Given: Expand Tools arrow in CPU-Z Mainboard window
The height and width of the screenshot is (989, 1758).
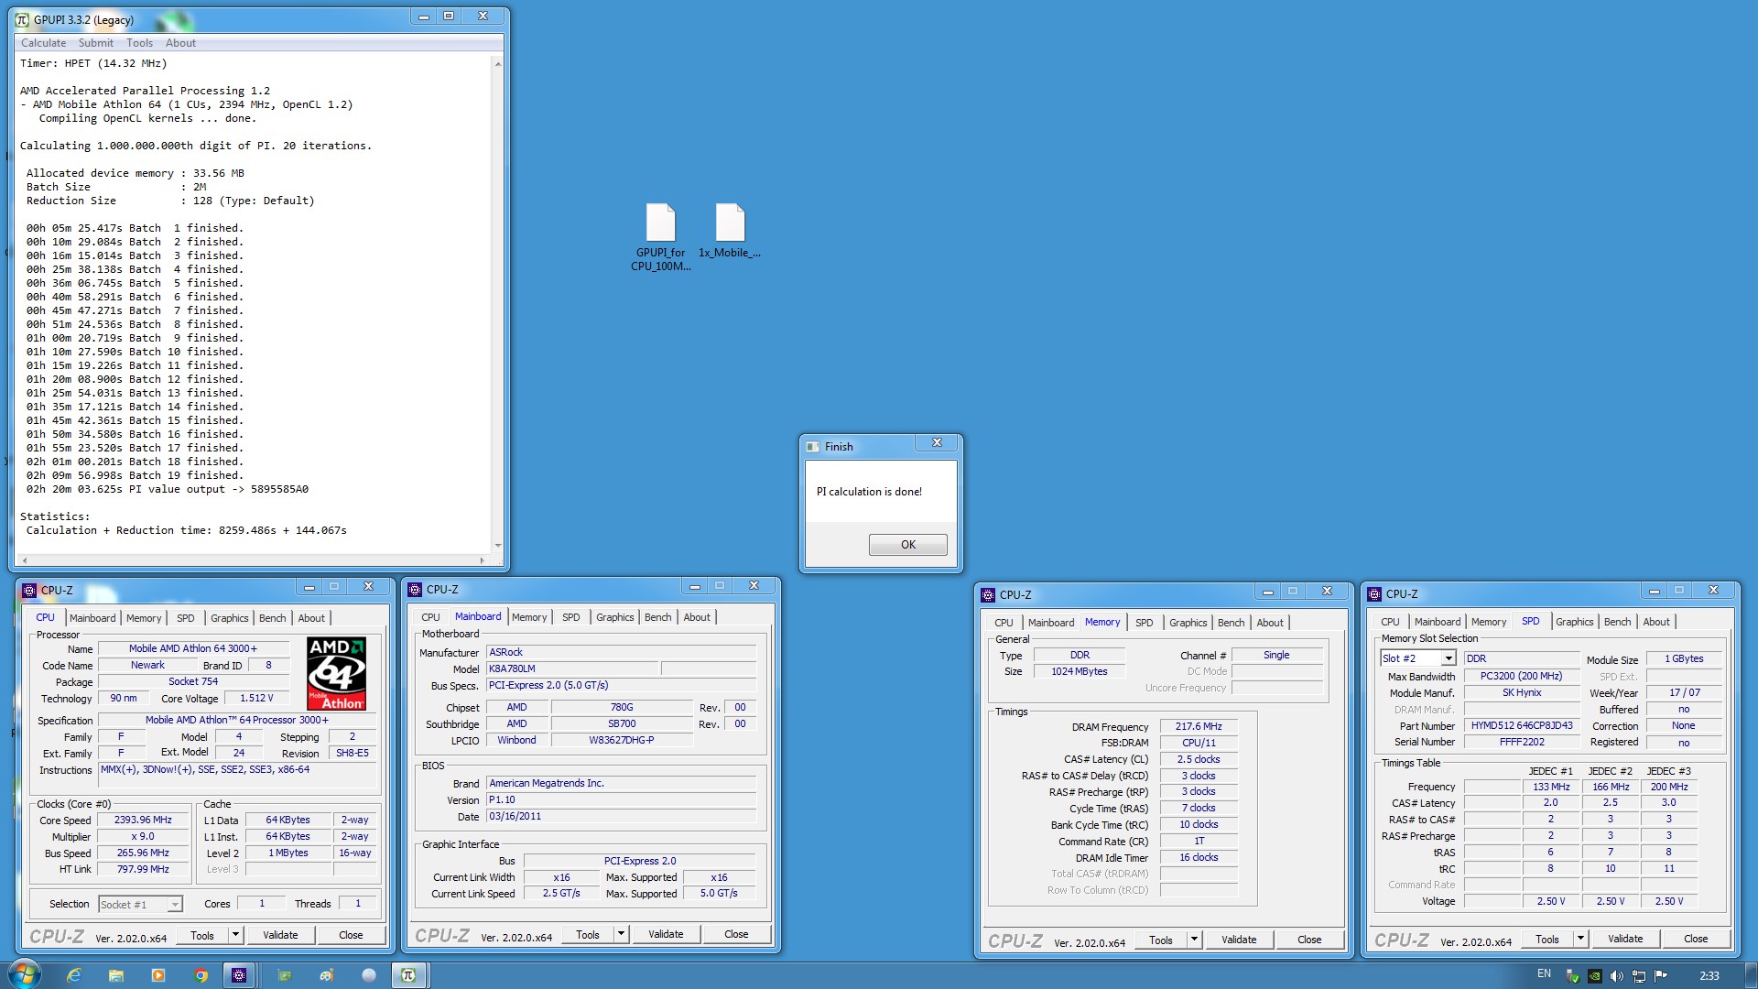Looking at the screenshot, I should (x=621, y=934).
